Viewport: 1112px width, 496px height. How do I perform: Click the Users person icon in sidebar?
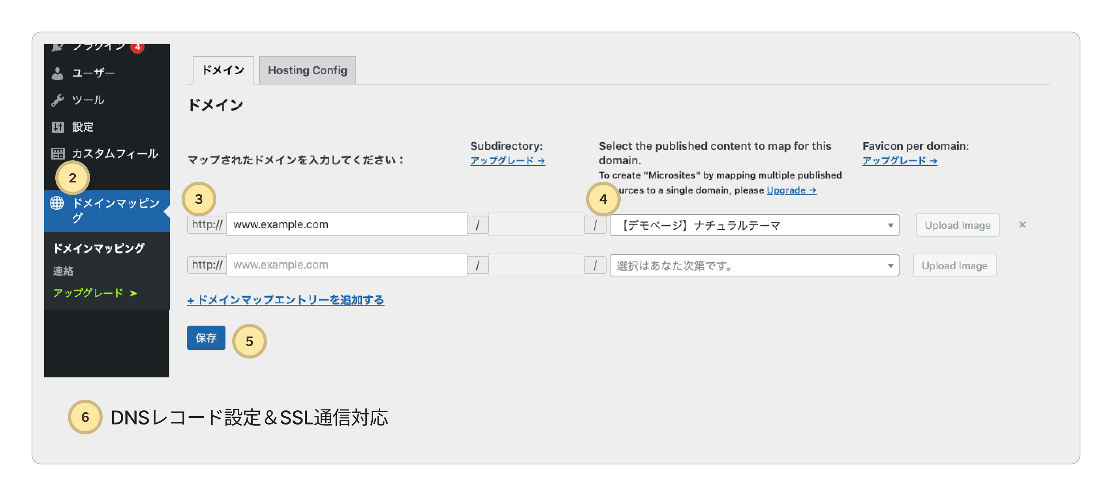(57, 73)
